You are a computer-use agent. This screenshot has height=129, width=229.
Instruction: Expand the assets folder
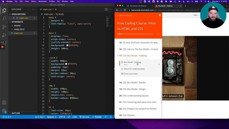[17, 25]
